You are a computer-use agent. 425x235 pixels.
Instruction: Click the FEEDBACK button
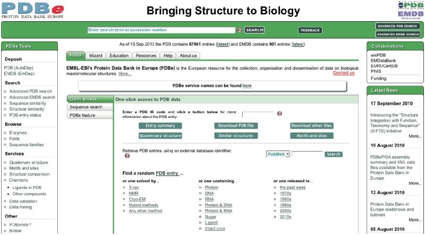tap(310, 30)
